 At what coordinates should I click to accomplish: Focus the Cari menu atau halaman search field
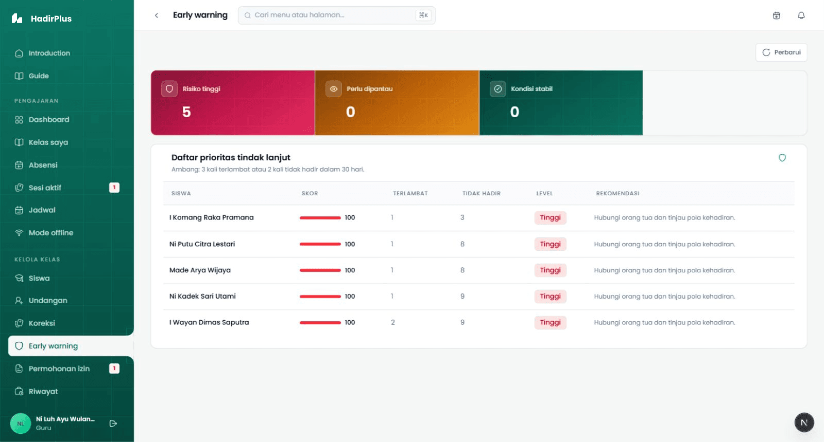337,15
